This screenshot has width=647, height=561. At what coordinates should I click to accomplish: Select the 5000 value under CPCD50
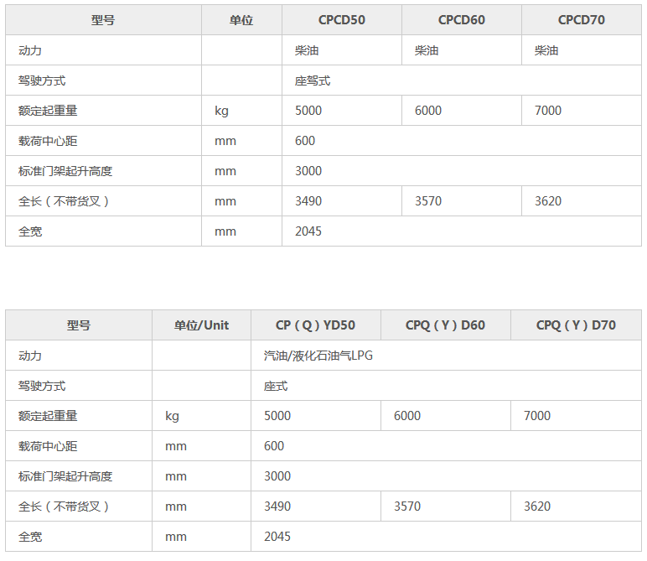pos(308,111)
